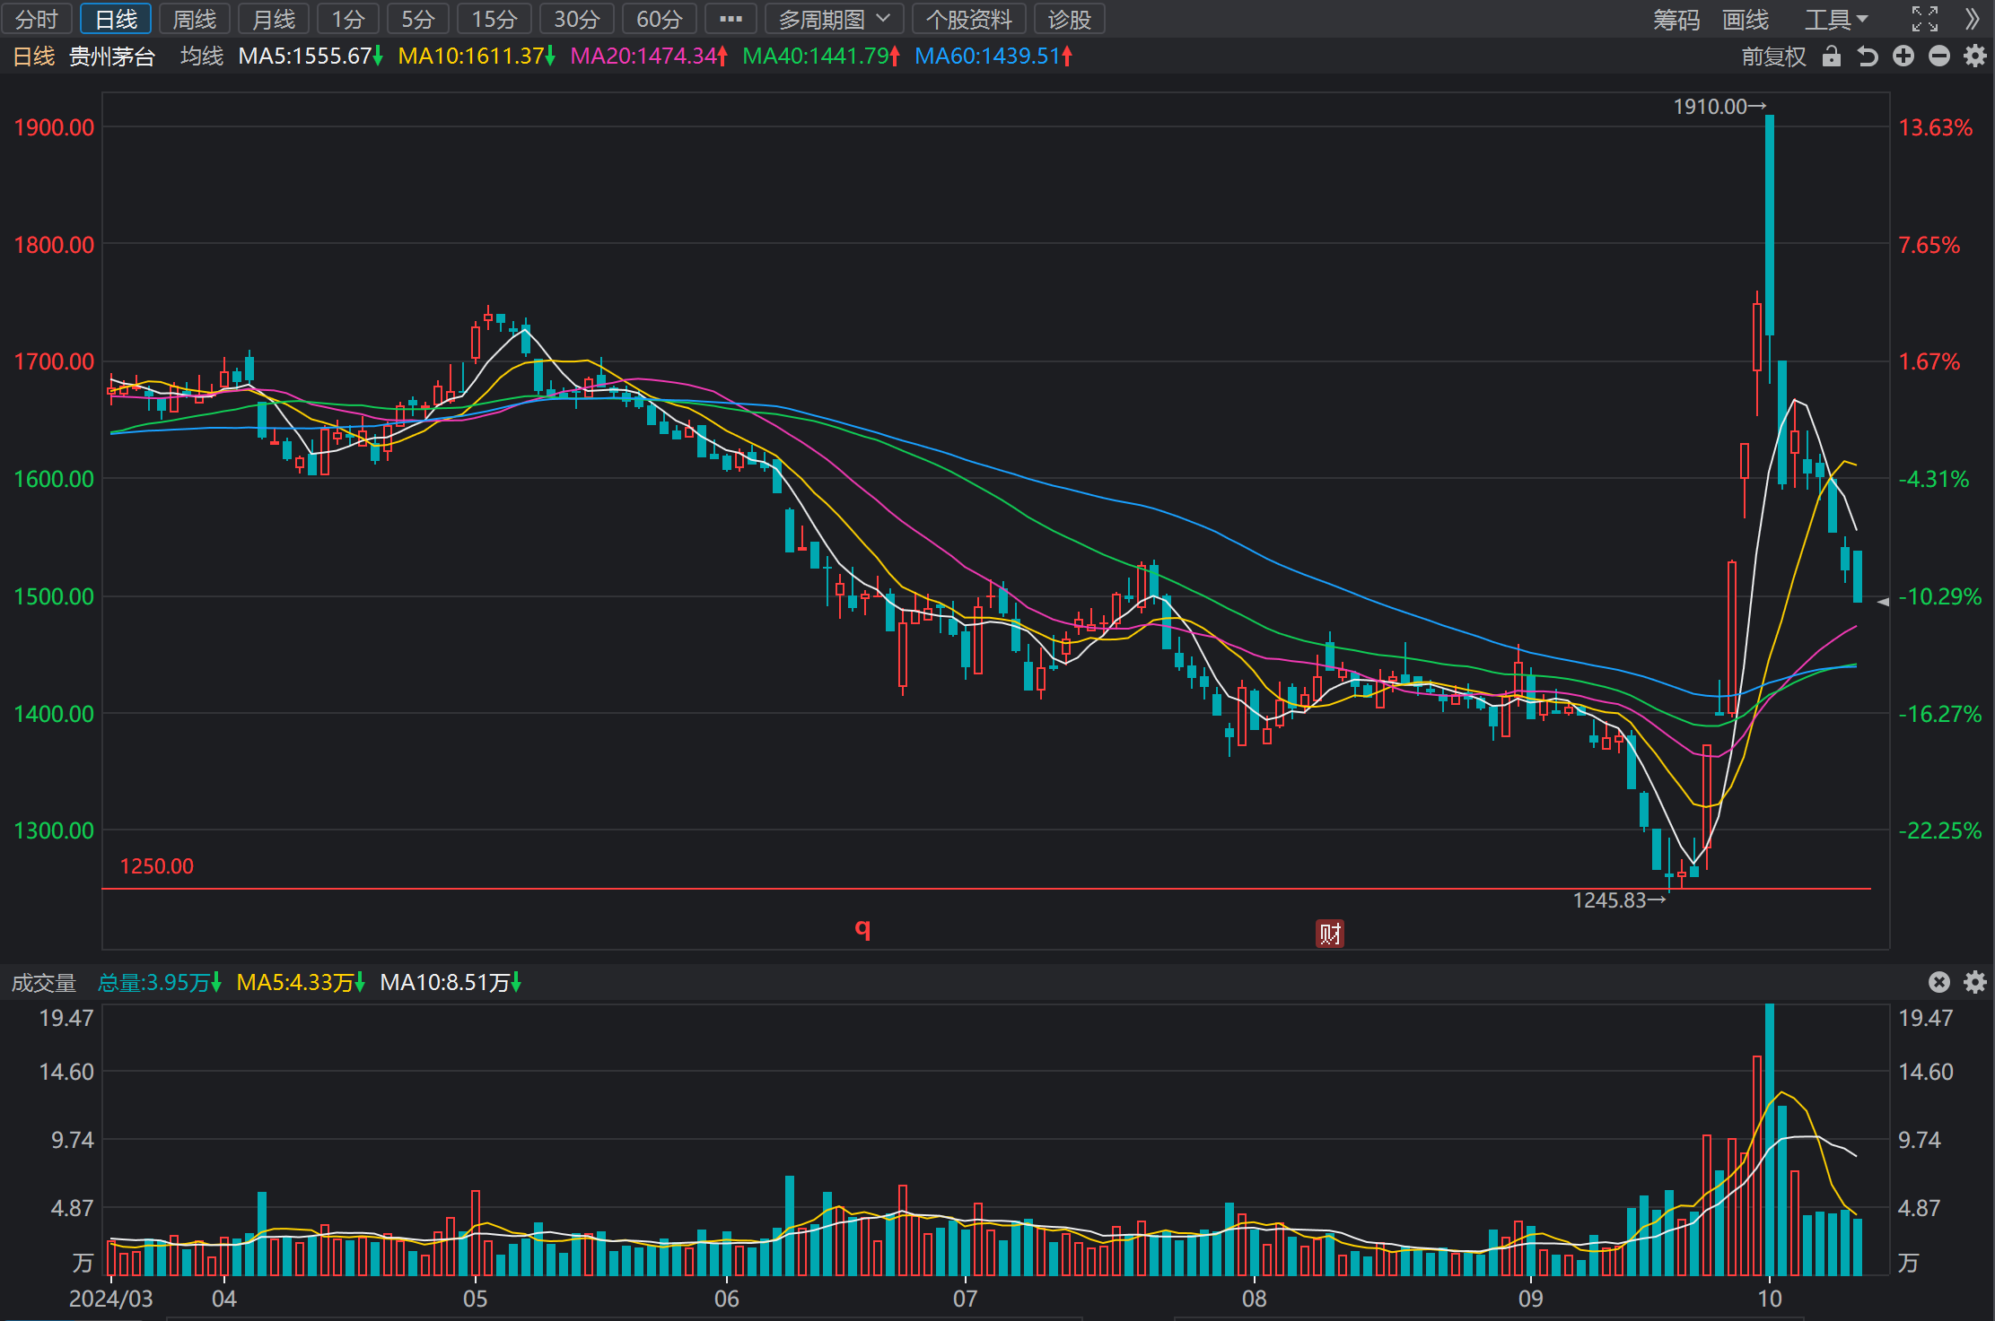Expand the 工具 tools dropdown
This screenshot has width=1995, height=1321.
(1836, 19)
